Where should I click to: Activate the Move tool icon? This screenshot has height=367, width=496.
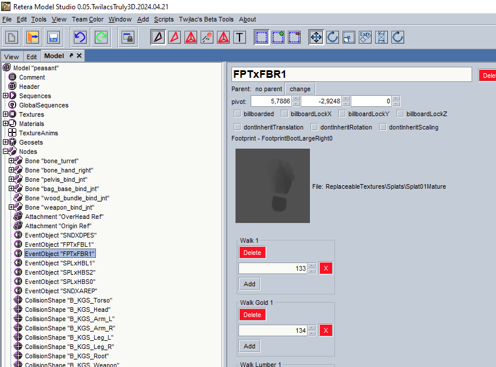tap(316, 37)
